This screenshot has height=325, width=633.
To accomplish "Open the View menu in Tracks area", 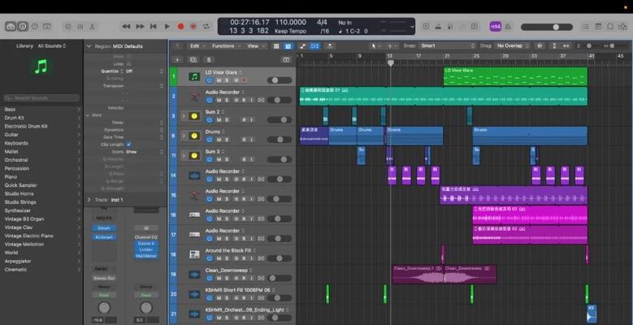I will pyautogui.click(x=255, y=46).
